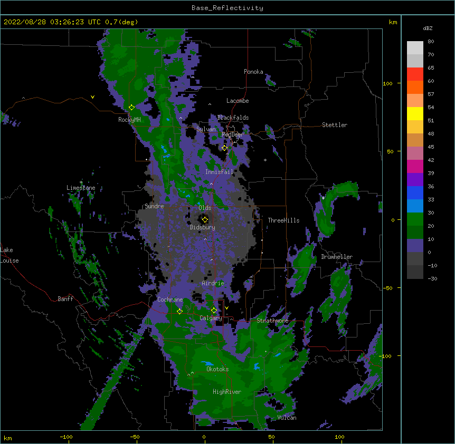Screen dimensions: 455x444
Task: Click the 100 tick on the right axis
Action: [x=387, y=83]
